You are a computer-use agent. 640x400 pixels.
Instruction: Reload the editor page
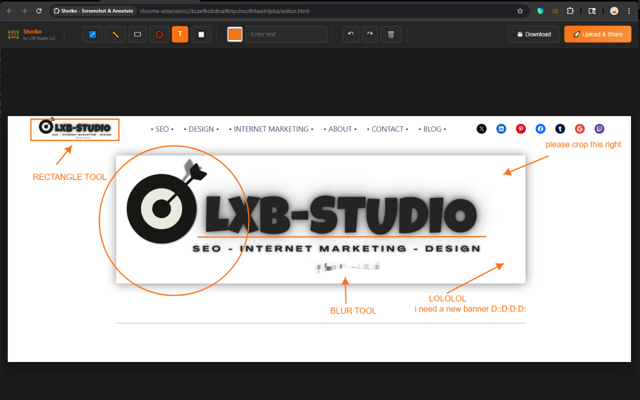click(x=39, y=10)
